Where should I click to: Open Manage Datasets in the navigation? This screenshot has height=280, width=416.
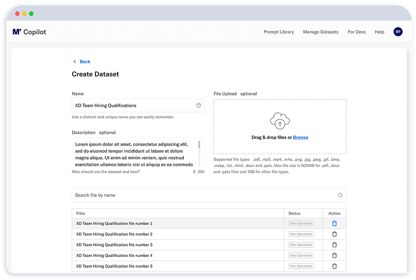pos(320,32)
